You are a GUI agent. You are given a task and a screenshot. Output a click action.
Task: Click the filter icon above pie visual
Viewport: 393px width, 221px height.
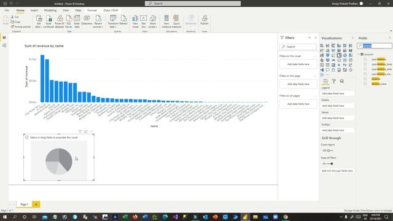click(80, 131)
